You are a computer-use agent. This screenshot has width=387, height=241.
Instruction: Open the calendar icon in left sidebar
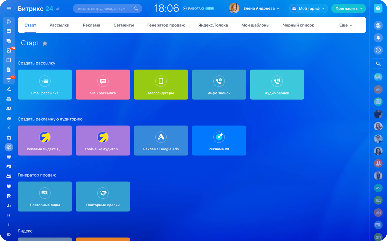pos(9,60)
